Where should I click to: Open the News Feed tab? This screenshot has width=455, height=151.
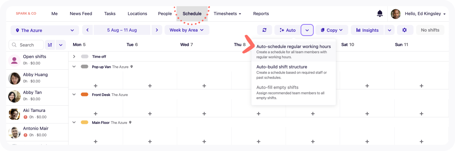point(81,14)
